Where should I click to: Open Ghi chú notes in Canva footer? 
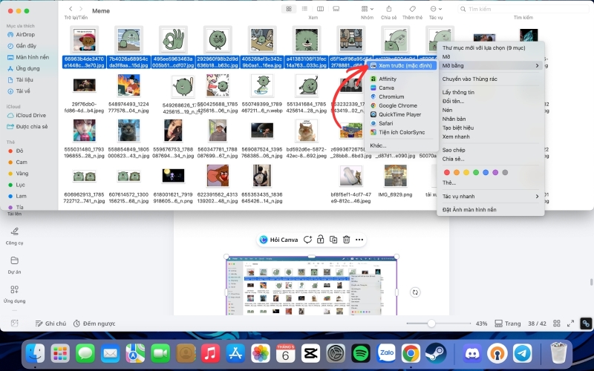[50, 324]
